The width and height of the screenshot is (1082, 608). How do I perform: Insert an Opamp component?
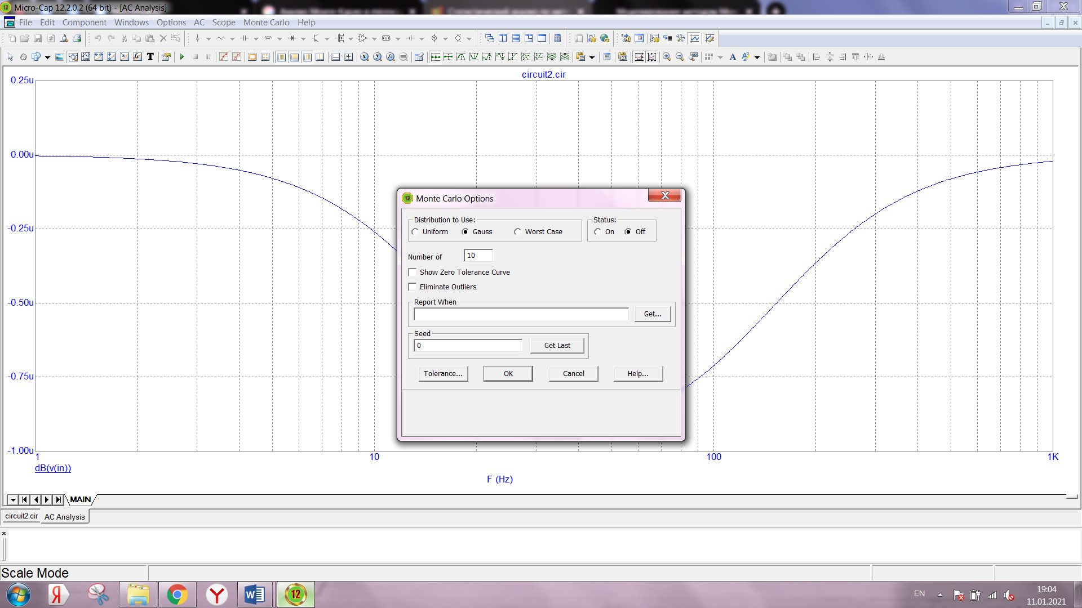[x=362, y=38]
